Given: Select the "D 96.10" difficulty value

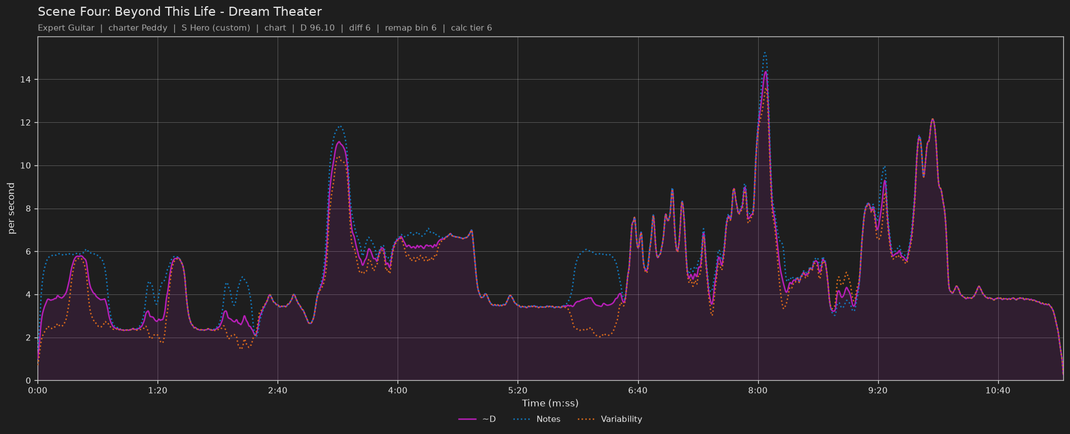Looking at the screenshot, I should click(317, 28).
